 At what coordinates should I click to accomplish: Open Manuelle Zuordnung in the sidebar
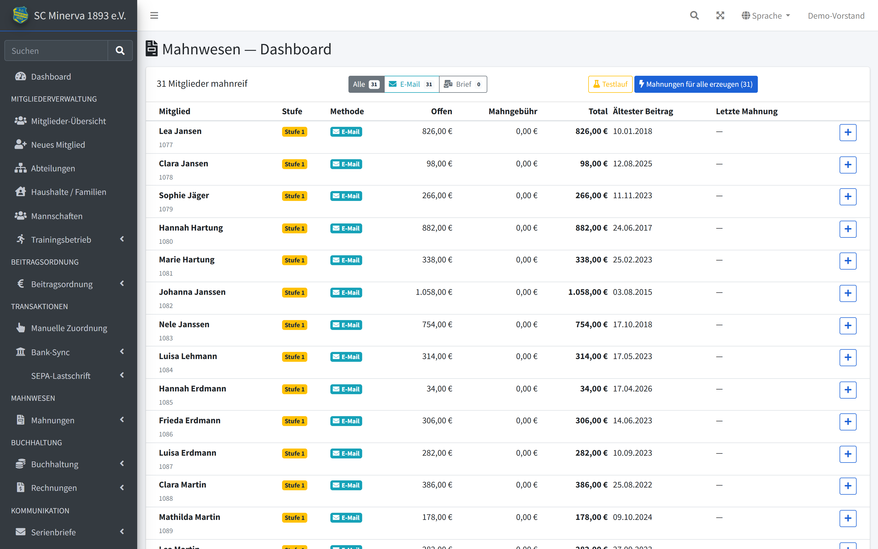click(x=69, y=328)
